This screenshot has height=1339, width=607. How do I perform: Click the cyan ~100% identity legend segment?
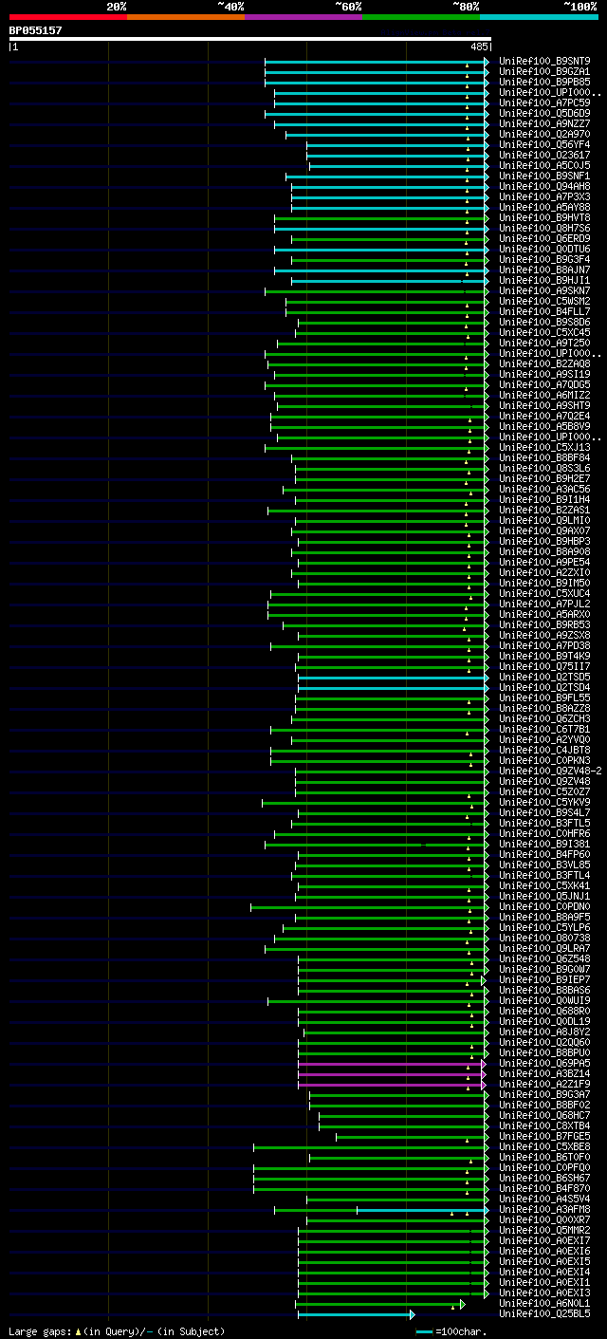[539, 16]
